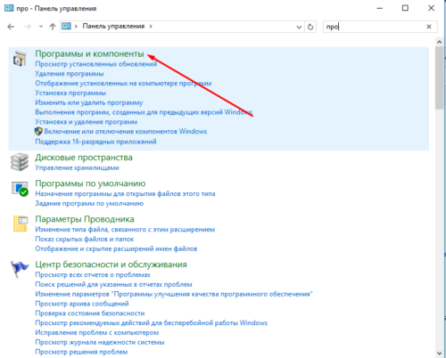The width and height of the screenshot is (446, 358).
Task: Open the Programs and Components icon
Action: tap(20, 58)
